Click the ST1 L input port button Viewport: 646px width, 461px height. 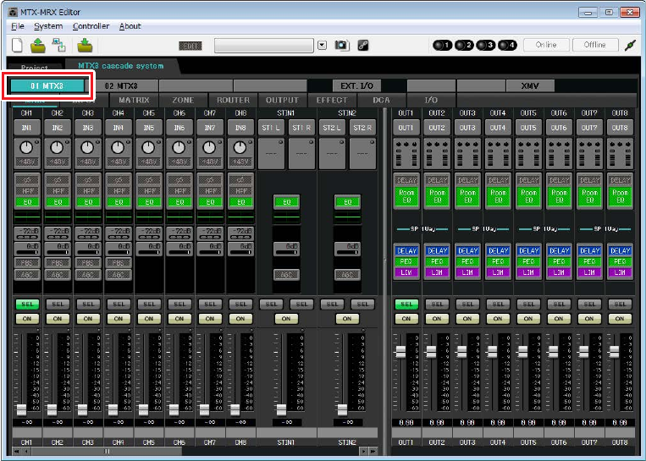pyautogui.click(x=271, y=128)
